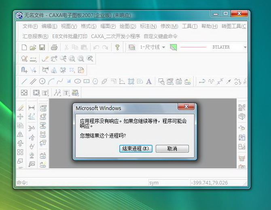This screenshot has height=210, width=271.
Task: Click the Array grid tool in left panel
Action: [x=20, y=152]
